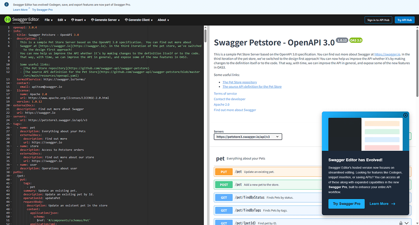Open the Servers dropdown
Image resolution: width=419 pixels, height=225 pixels.
[x=248, y=137]
